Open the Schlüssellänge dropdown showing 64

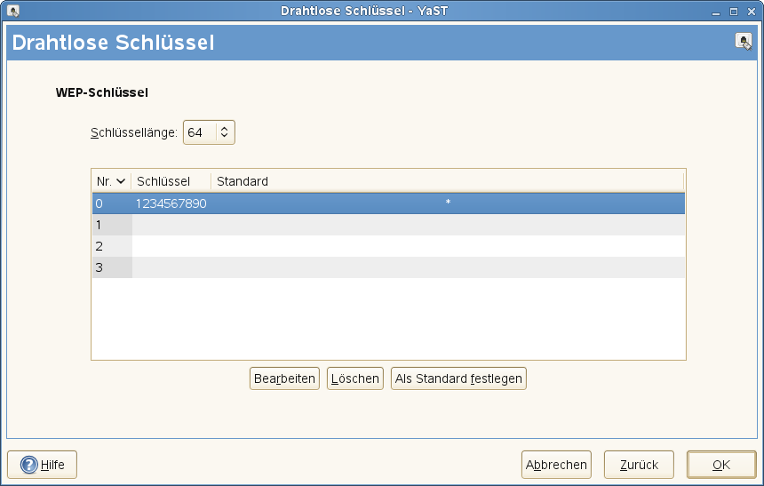209,132
